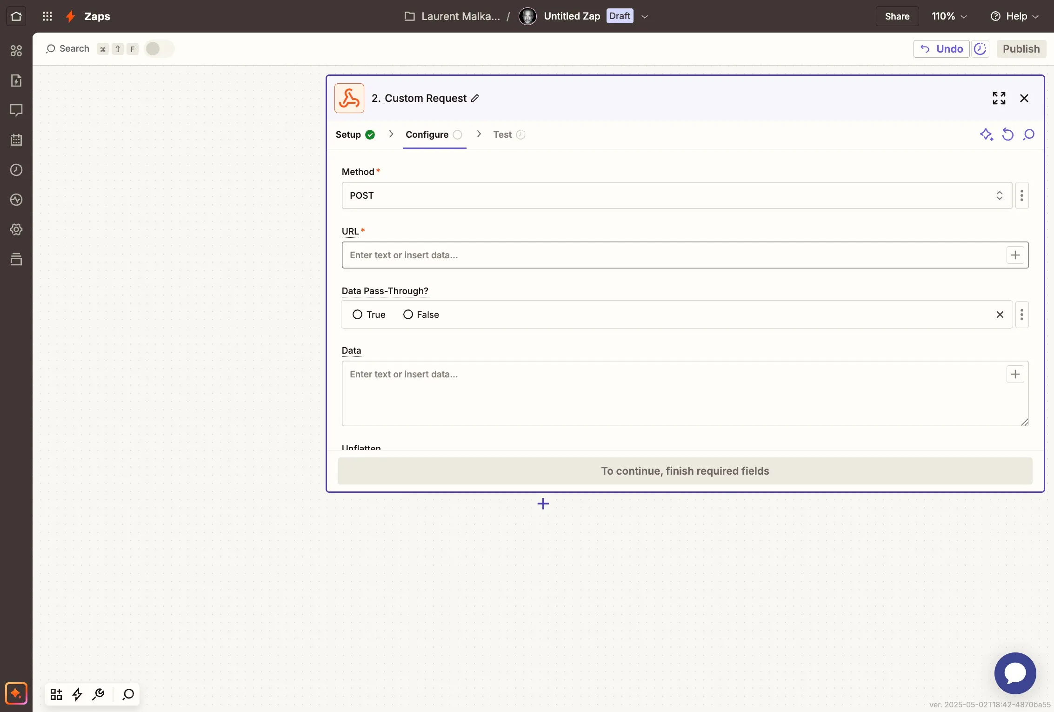Click the refresh fields icon
Screen dimensions: 1054x712
[1007, 134]
